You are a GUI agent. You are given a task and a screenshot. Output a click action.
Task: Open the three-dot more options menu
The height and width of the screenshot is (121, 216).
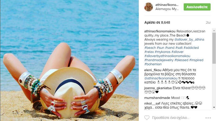pyautogui.click(x=208, y=118)
